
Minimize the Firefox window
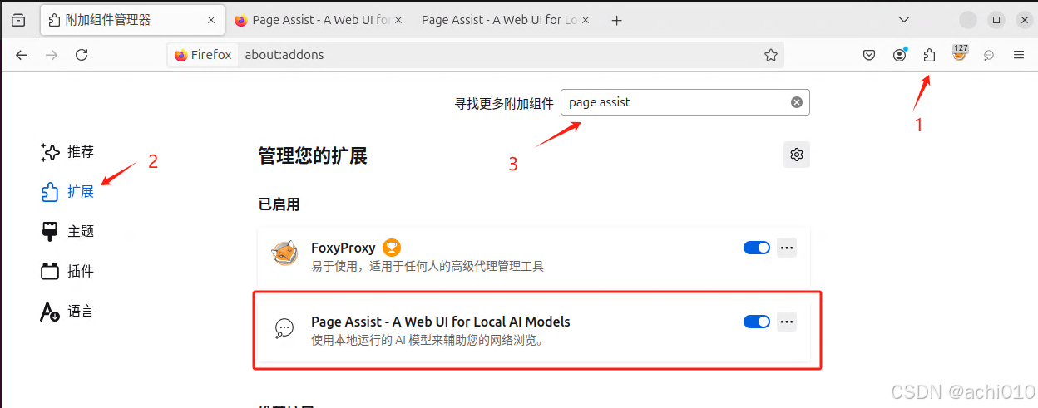(968, 20)
